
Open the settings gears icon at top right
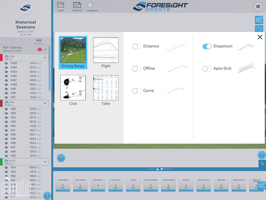(x=259, y=20)
